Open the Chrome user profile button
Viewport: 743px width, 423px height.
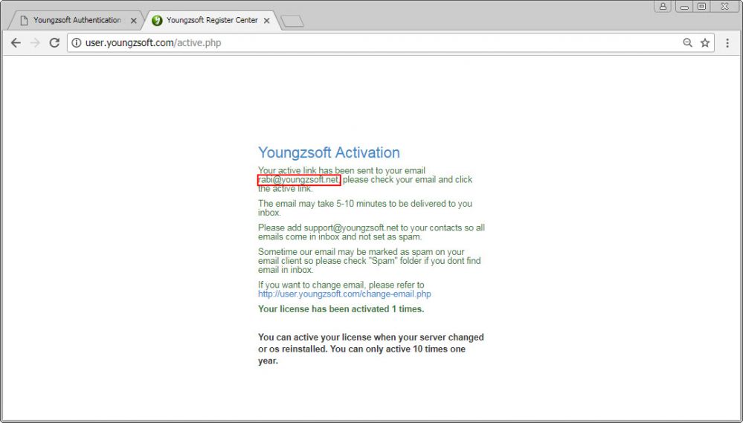[663, 7]
